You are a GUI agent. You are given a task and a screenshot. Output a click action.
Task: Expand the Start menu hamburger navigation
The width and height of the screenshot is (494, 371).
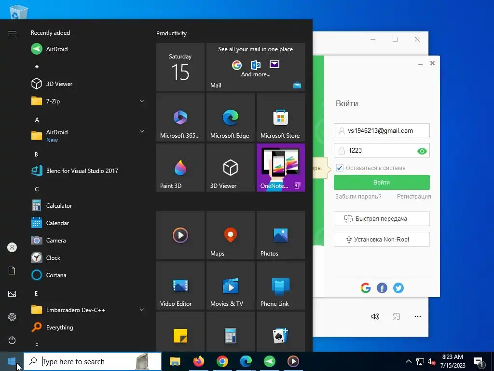tap(12, 33)
